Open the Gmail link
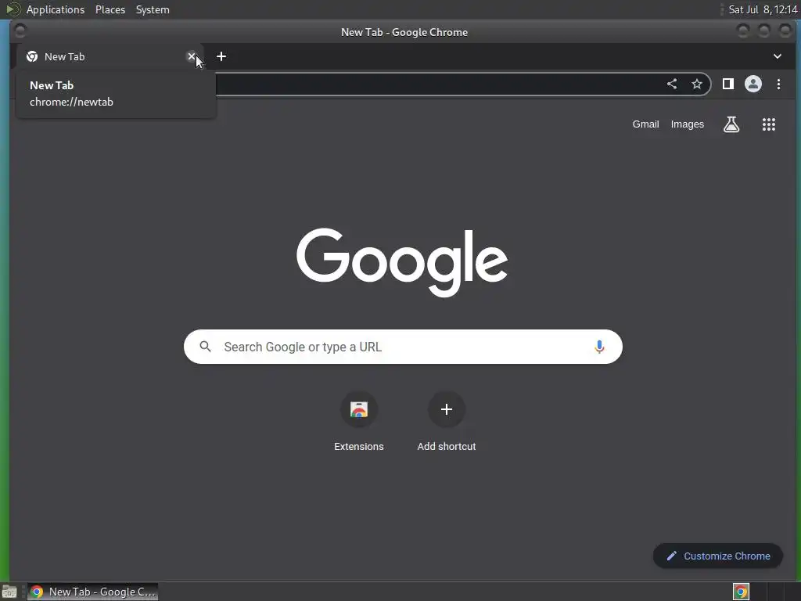The image size is (801, 601). (x=645, y=124)
